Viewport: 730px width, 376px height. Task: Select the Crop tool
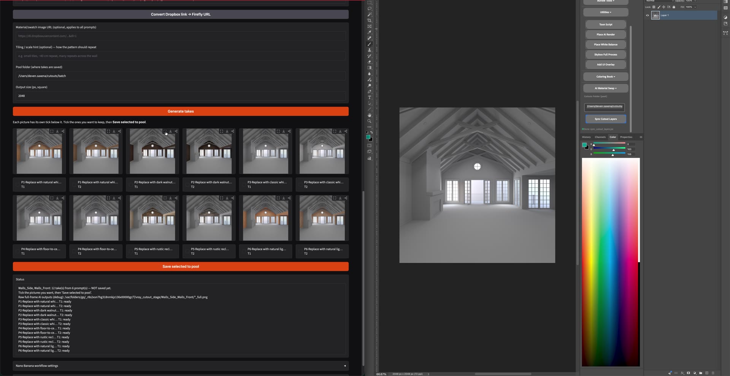[x=369, y=20]
